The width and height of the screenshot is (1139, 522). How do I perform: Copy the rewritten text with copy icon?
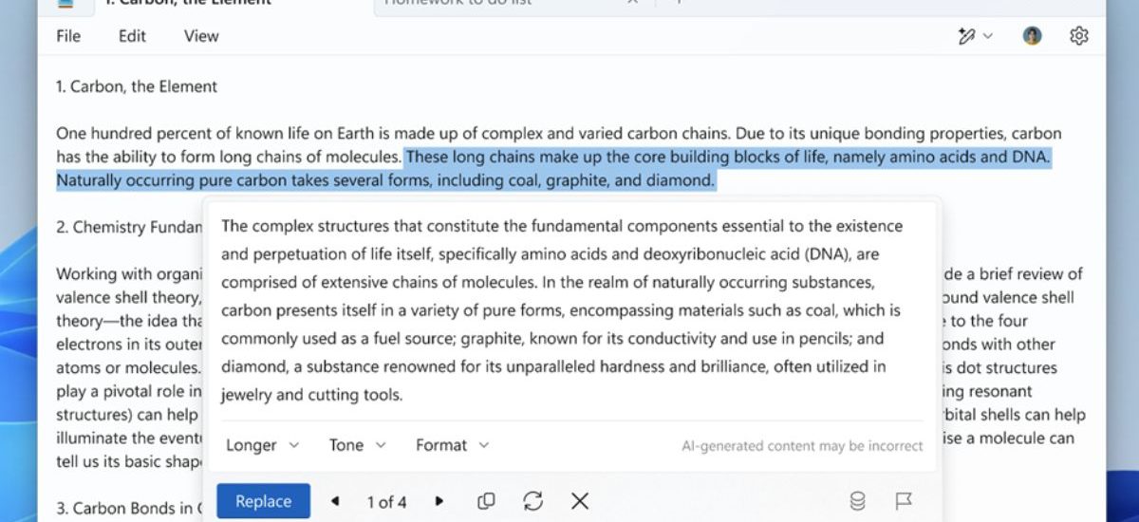click(x=486, y=501)
